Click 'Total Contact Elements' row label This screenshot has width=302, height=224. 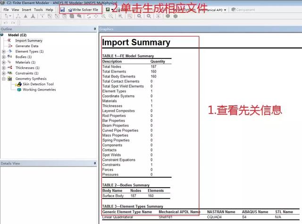coord(121,82)
